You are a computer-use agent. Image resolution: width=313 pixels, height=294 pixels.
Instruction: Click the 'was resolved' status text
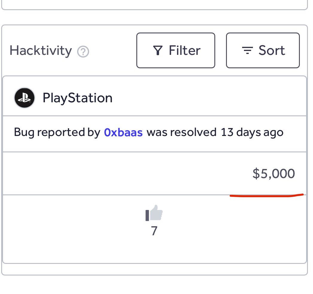coord(181,132)
